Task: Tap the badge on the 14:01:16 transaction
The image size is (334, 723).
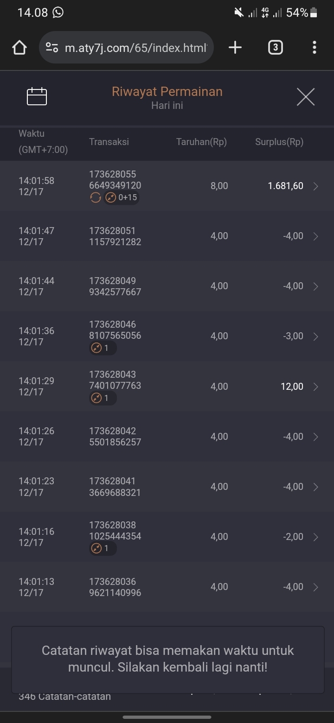Action: pyautogui.click(x=103, y=549)
